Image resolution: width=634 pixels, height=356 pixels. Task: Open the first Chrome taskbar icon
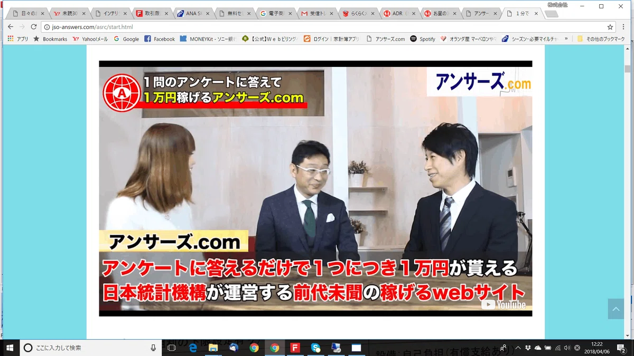[254, 348]
